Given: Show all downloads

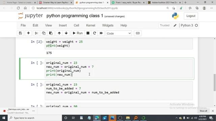Looking at the screenshot, I should pyautogui.click(x=203, y=111).
